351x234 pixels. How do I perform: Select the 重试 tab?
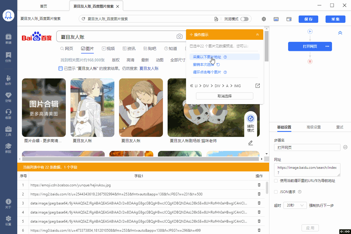click(340, 127)
